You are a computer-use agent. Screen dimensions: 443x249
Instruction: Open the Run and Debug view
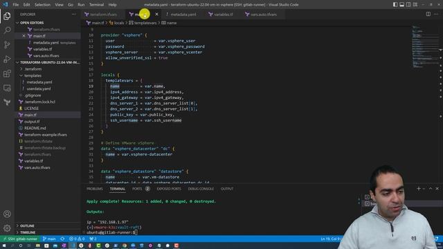click(7, 59)
